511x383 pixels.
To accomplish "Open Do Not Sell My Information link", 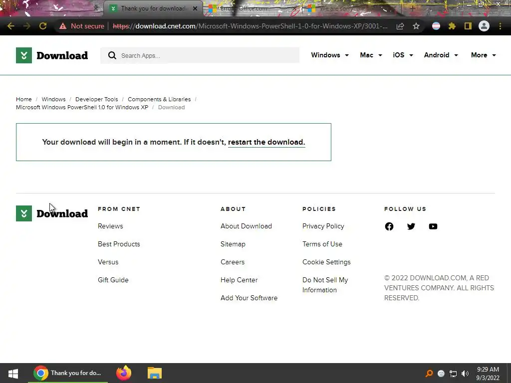I will pyautogui.click(x=325, y=285).
